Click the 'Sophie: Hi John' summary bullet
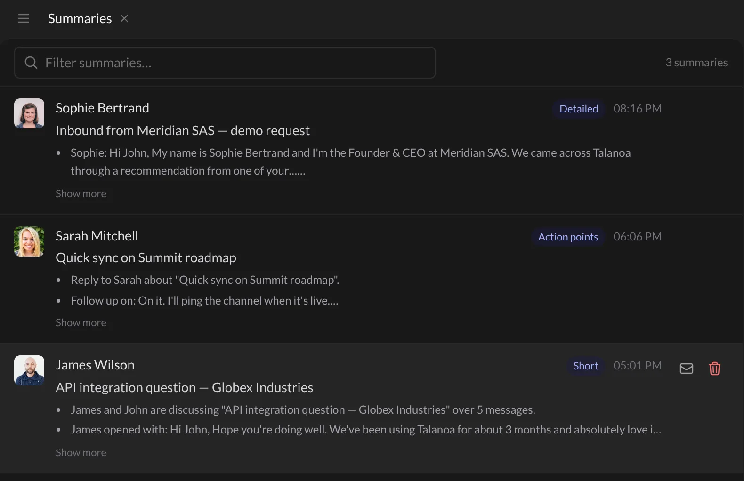The width and height of the screenshot is (744, 481). (x=350, y=162)
